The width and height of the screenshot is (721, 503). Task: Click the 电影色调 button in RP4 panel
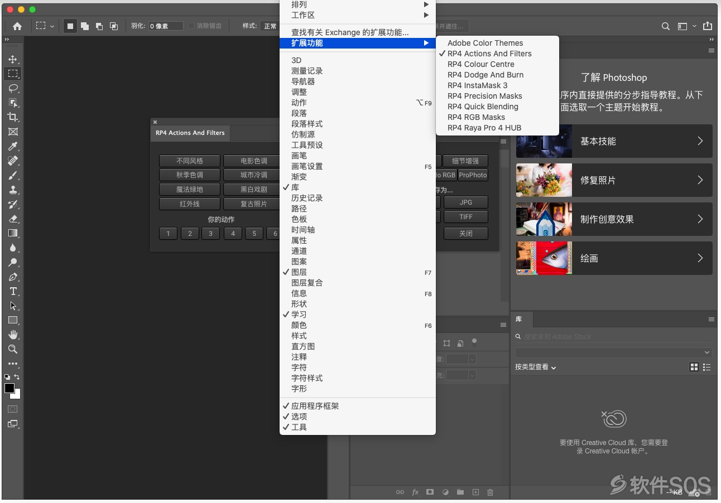pyautogui.click(x=252, y=161)
